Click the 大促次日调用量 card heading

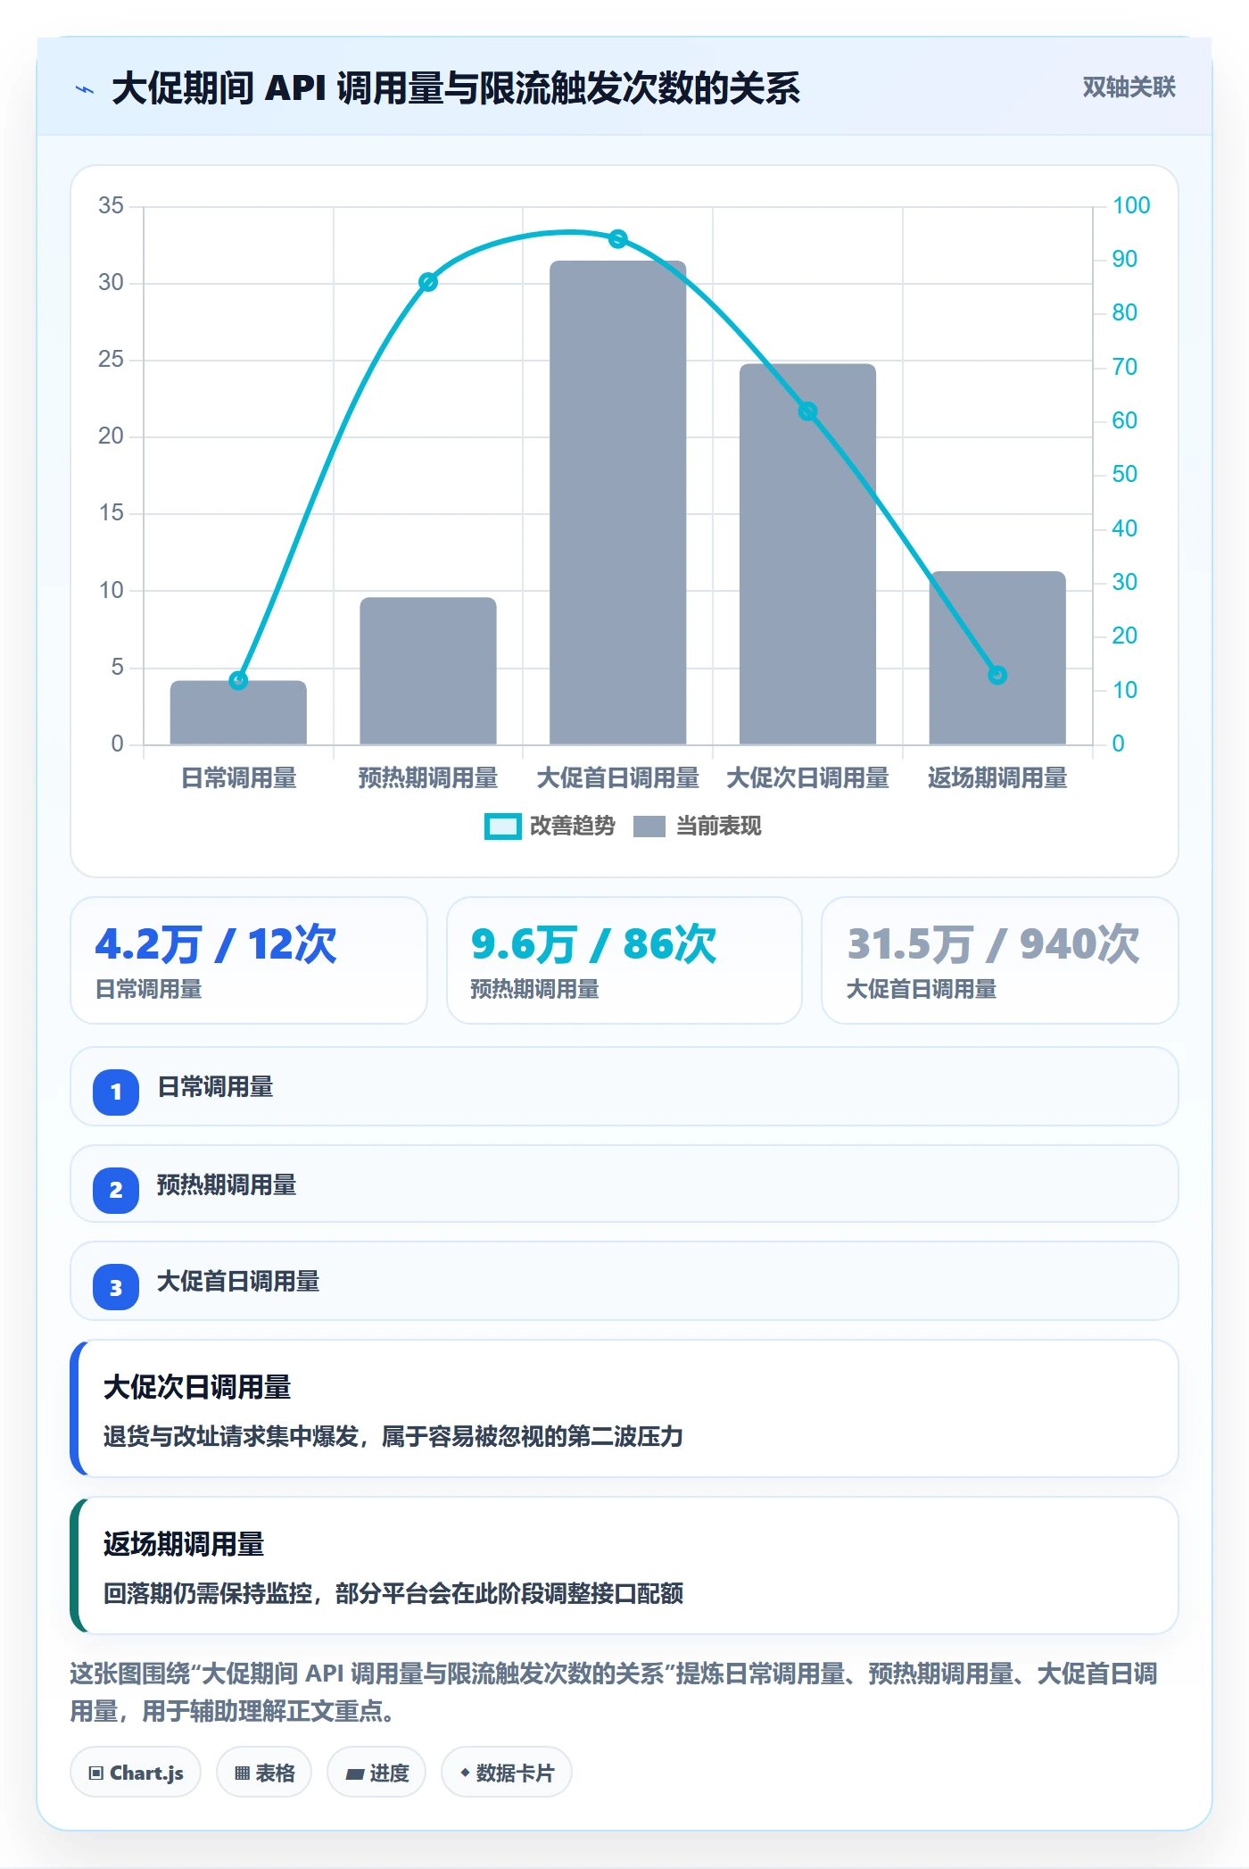pos(197,1387)
